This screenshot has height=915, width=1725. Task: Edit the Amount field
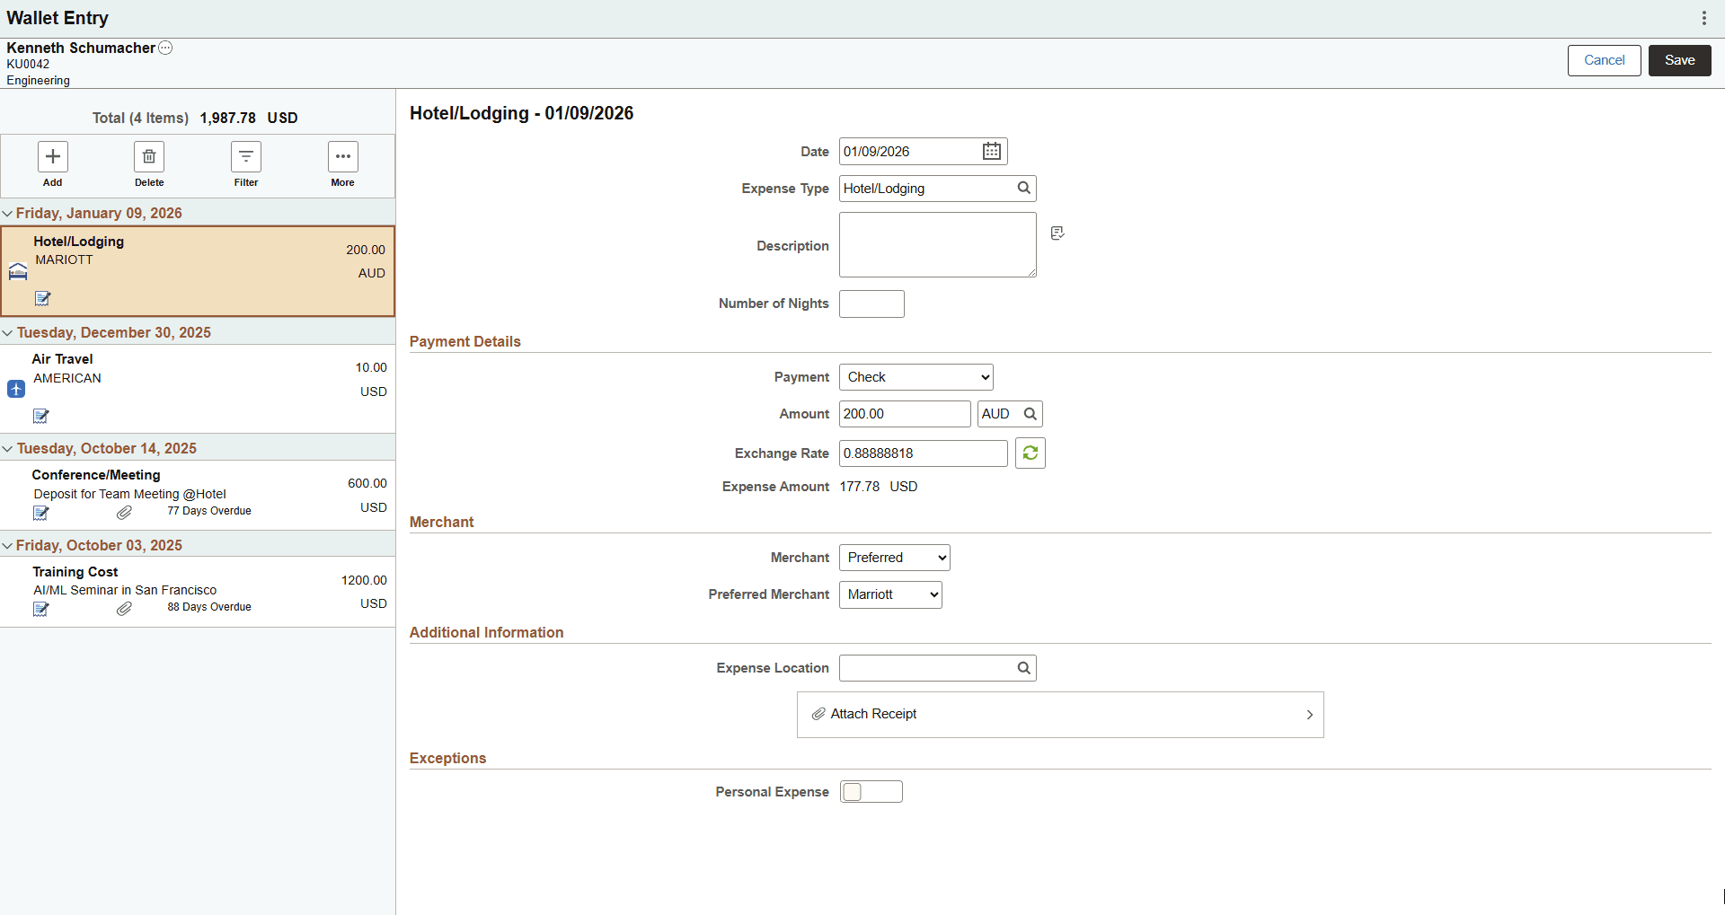[905, 414]
